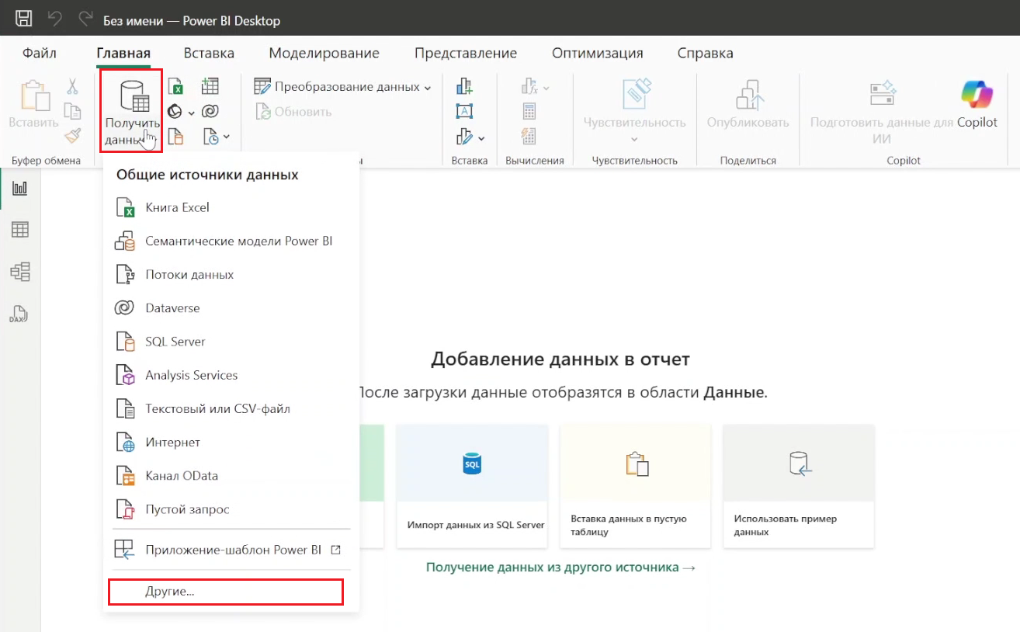This screenshot has height=632, width=1020.
Task: Click the new measure fx icon
Action: point(529,87)
